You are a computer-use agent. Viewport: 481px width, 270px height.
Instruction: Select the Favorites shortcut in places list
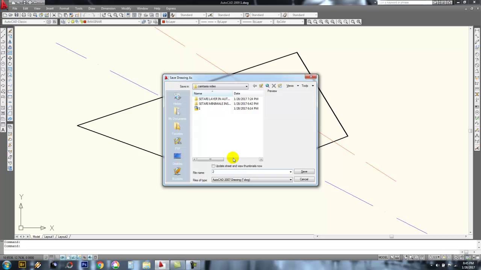pos(177,129)
